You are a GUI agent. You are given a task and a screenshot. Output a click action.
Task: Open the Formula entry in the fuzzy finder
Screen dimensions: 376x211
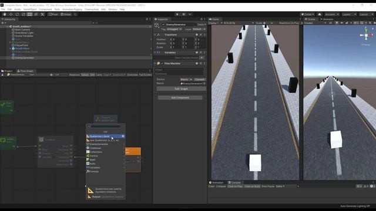tap(106, 171)
